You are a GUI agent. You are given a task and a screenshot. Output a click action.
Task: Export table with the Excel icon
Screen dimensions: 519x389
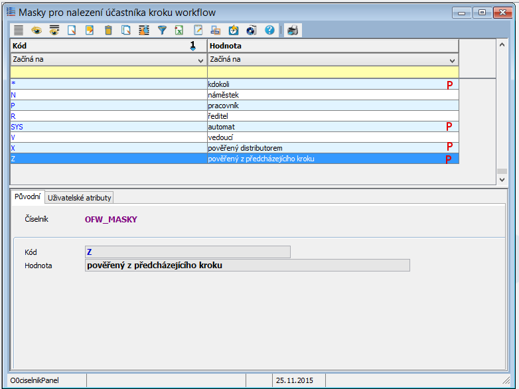pyautogui.click(x=179, y=30)
